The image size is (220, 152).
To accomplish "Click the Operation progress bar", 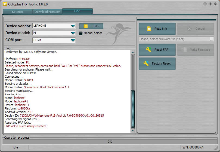I will coord(110,142).
